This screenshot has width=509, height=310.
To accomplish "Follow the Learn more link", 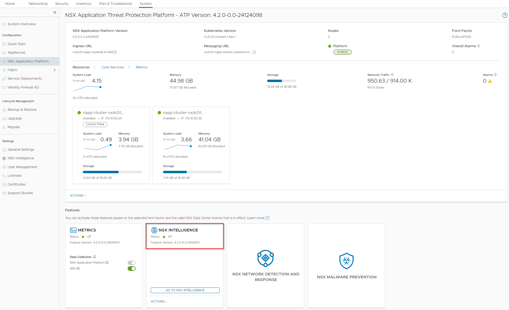I will pyautogui.click(x=256, y=218).
